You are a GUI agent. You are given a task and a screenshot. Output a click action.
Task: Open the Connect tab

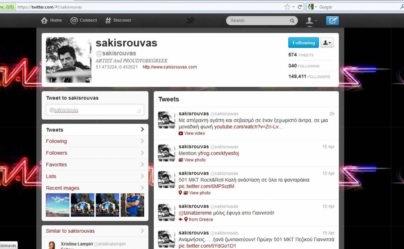(x=84, y=20)
